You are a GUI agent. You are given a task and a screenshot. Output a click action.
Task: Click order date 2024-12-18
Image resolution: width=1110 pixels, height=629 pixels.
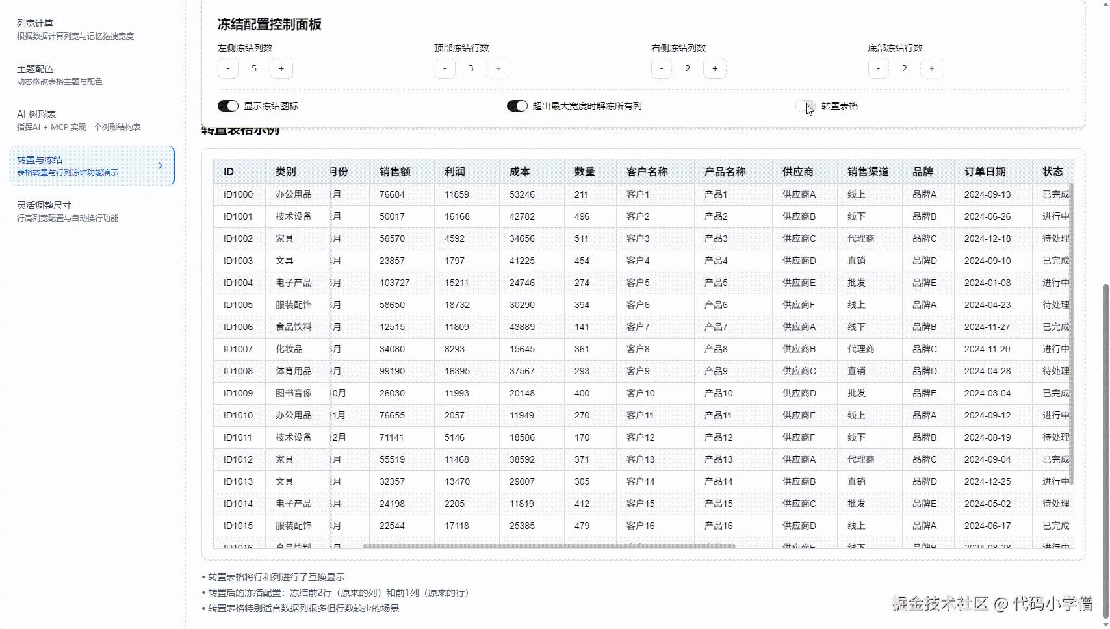point(993,238)
